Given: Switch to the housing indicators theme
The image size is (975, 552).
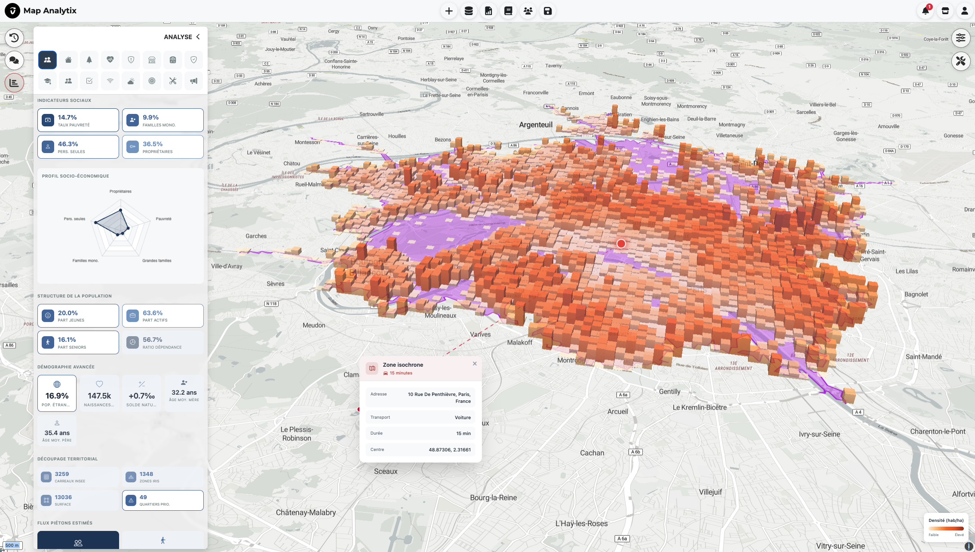Looking at the screenshot, I should pyautogui.click(x=68, y=60).
